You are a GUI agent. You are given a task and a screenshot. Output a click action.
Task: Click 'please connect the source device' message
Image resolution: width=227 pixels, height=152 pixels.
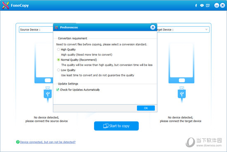pyautogui.click(x=47, y=121)
